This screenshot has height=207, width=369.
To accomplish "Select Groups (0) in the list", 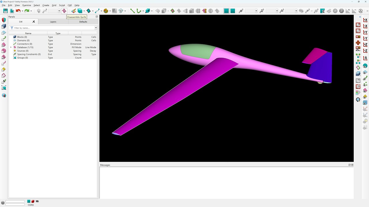I will [22, 58].
